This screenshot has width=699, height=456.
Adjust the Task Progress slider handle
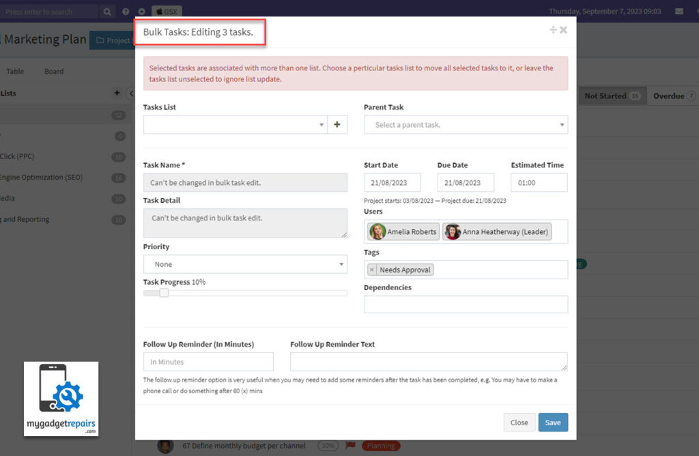coord(164,292)
